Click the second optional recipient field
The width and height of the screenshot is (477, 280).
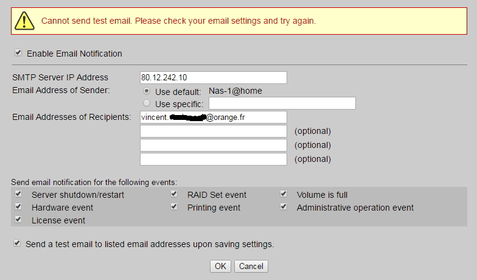pyautogui.click(x=213, y=131)
